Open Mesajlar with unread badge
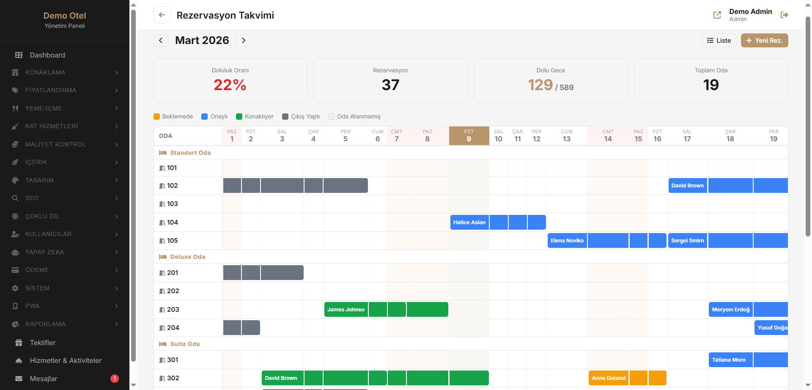This screenshot has height=390, width=812. (44, 379)
